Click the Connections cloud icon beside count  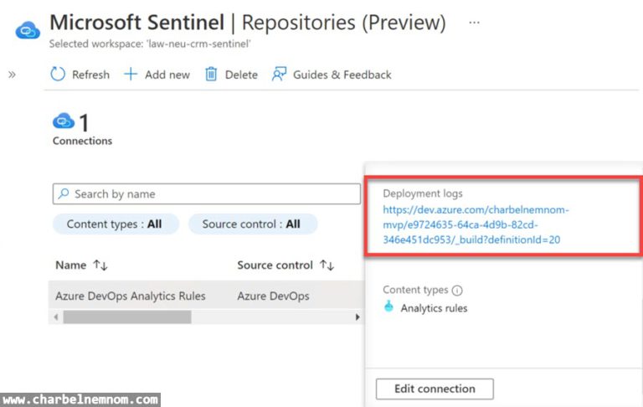click(64, 121)
